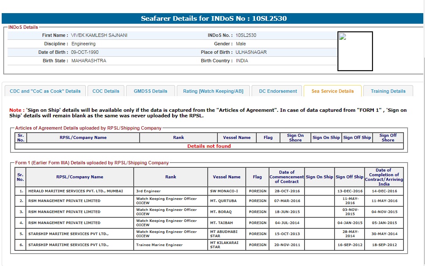This screenshot has width=425, height=266.
Task: Select the Rating [Watch Keeping/AB] tab
Action: [x=213, y=91]
